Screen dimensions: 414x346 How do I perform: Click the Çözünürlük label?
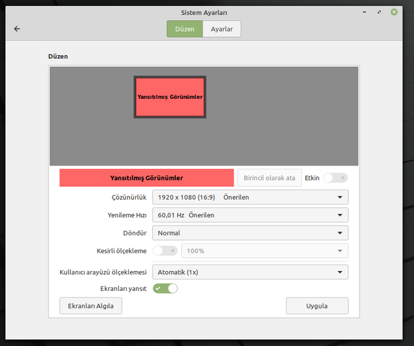coord(129,197)
